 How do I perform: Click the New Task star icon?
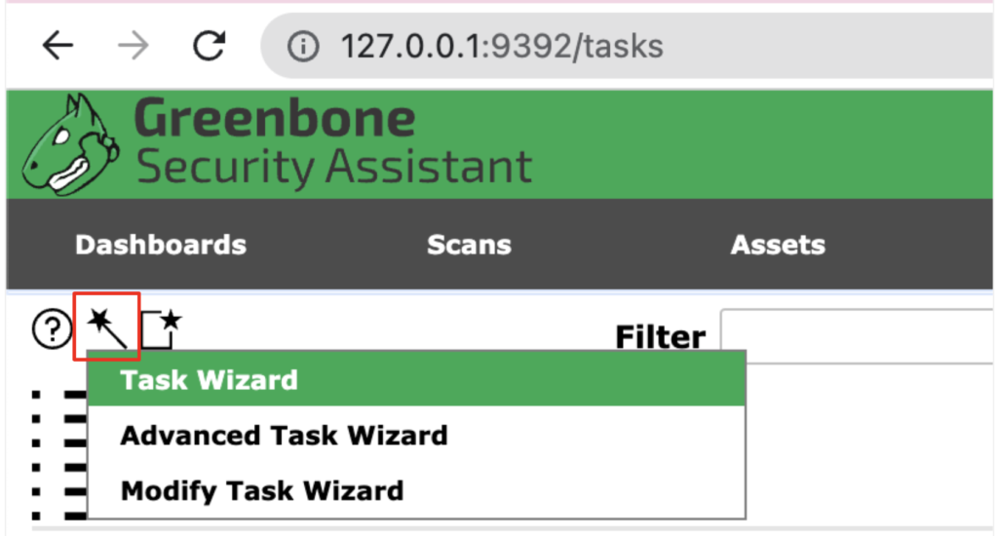click(161, 328)
